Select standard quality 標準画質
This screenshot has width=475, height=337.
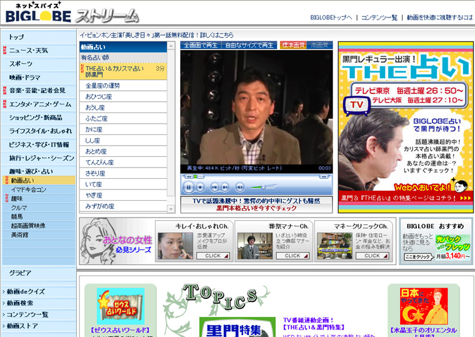tap(294, 45)
